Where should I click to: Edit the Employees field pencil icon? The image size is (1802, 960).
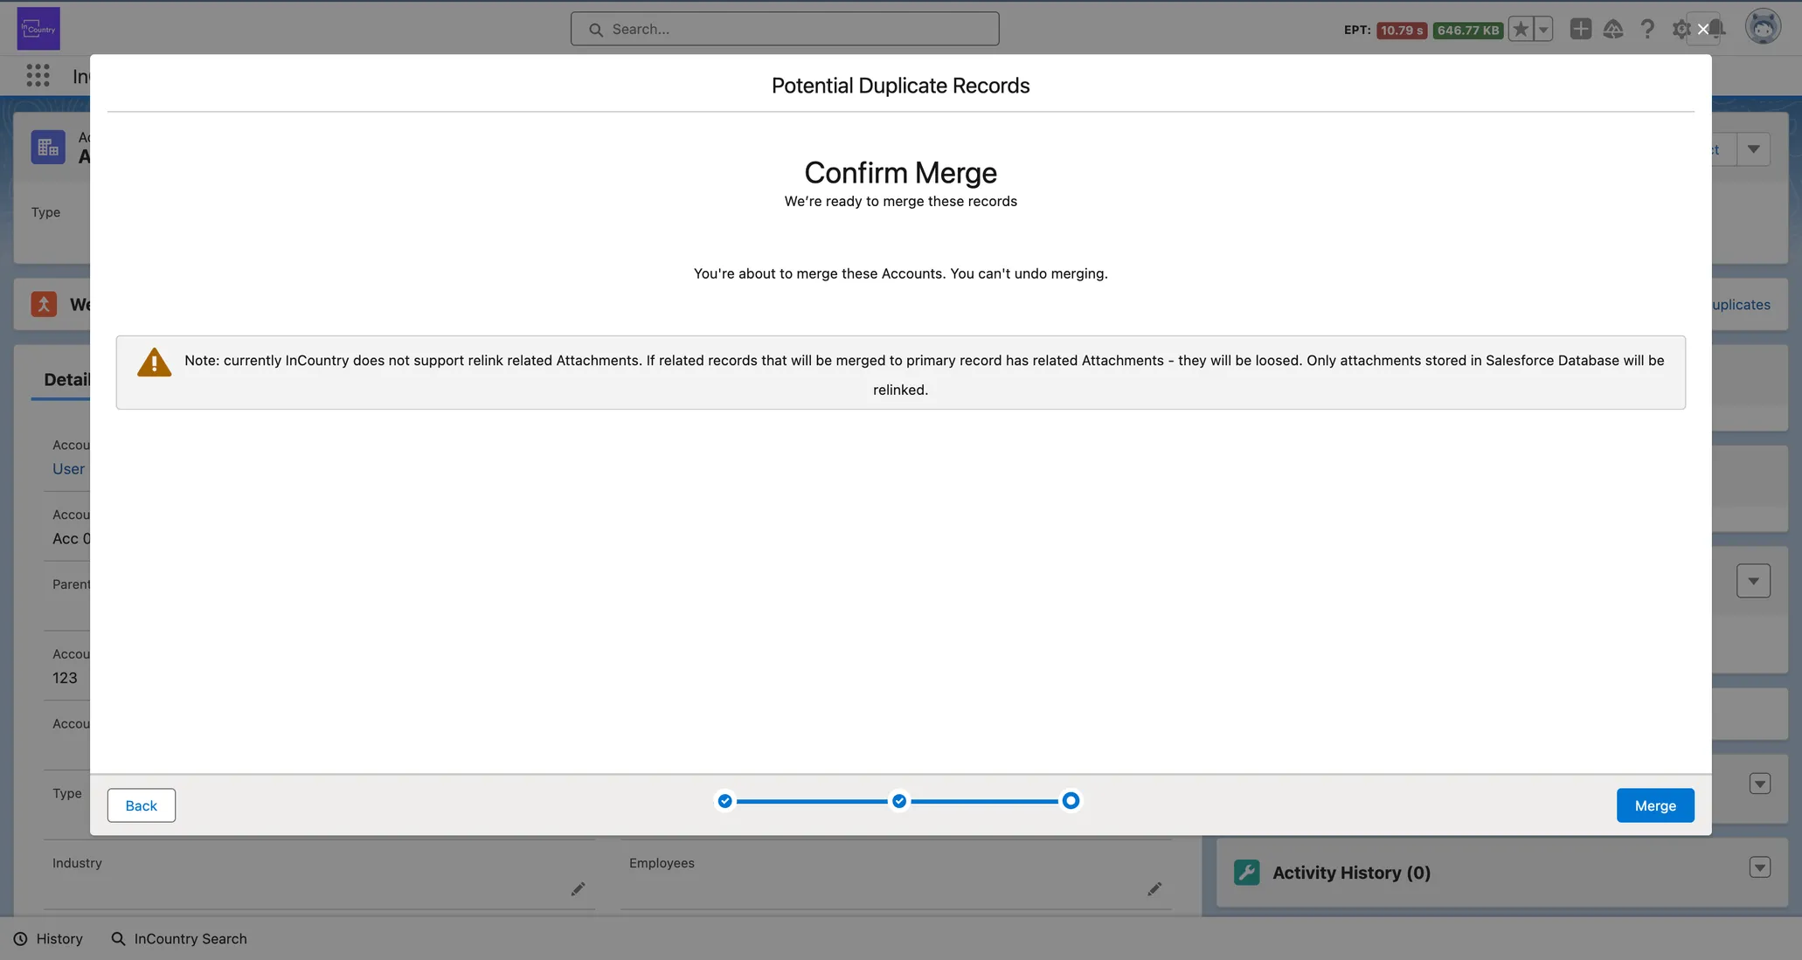1154,889
